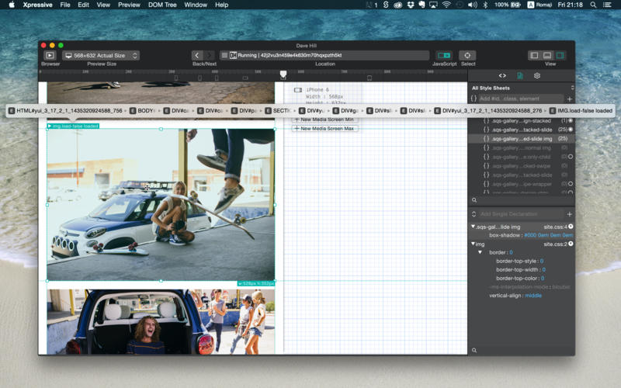Viewport: 621px width, 388px height.
Task: Open the Preview menu in menu bar
Action: pyautogui.click(x=129, y=5)
